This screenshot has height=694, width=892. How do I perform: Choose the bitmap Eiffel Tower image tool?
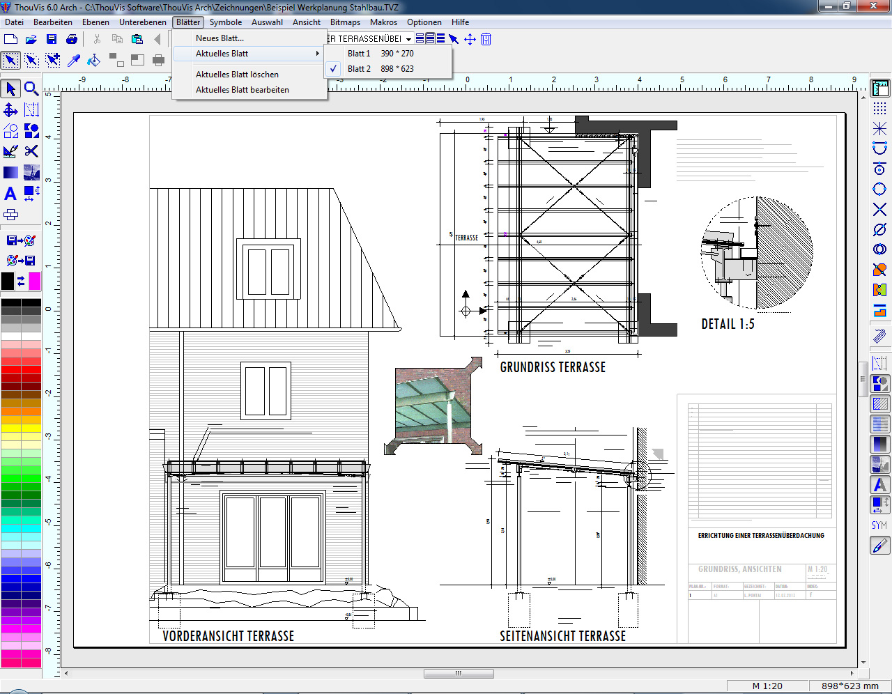(x=31, y=172)
